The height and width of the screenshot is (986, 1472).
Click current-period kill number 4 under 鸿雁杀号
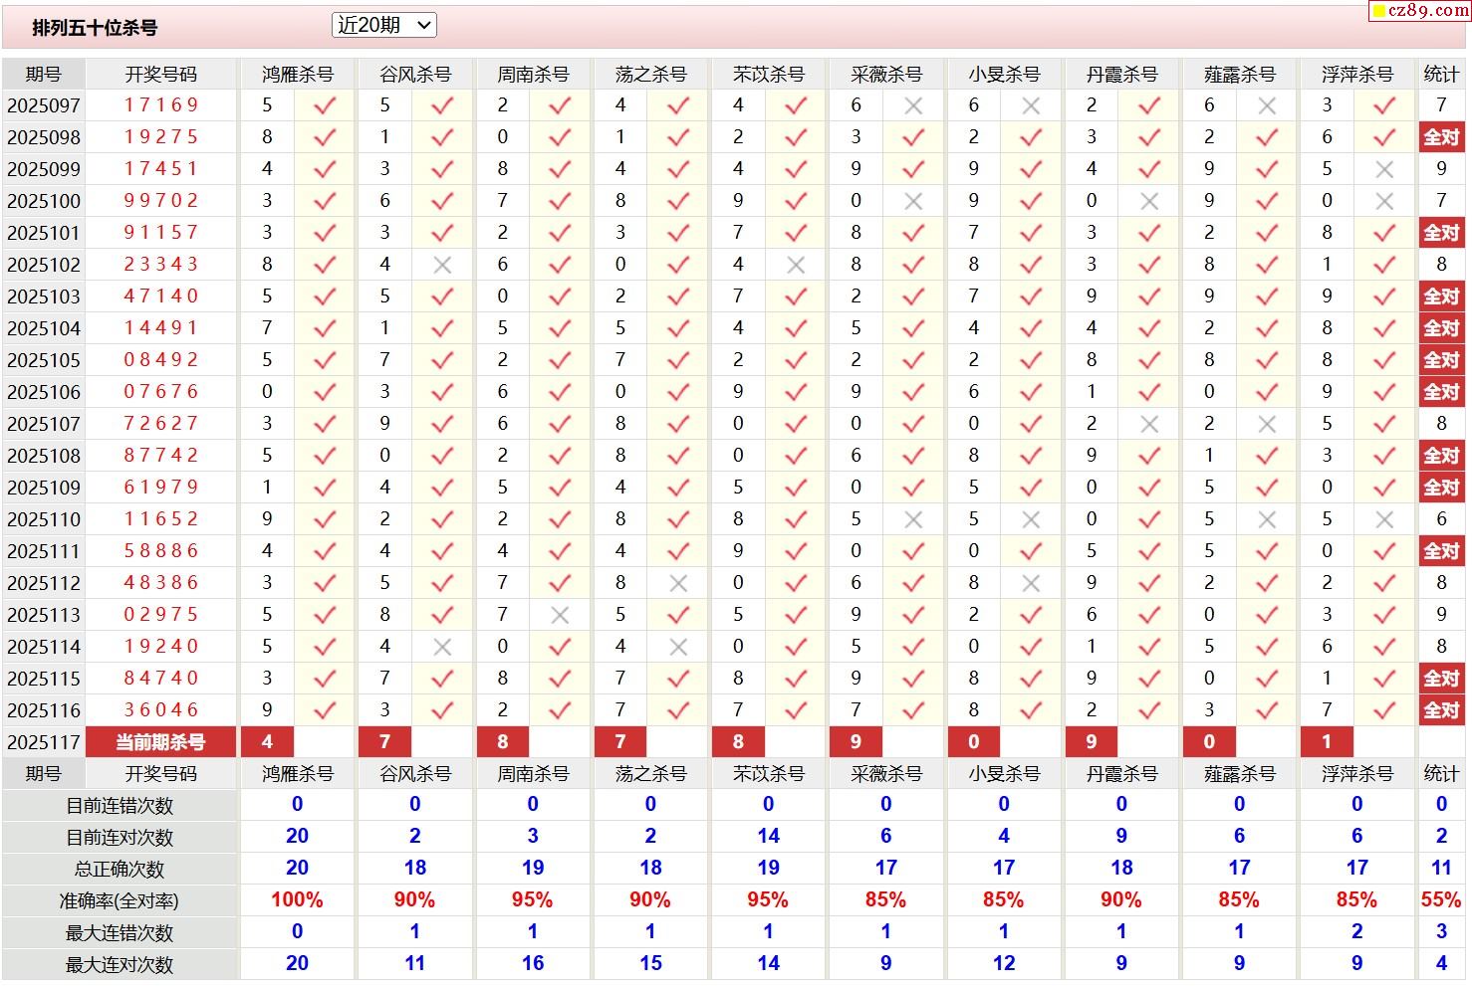(267, 742)
